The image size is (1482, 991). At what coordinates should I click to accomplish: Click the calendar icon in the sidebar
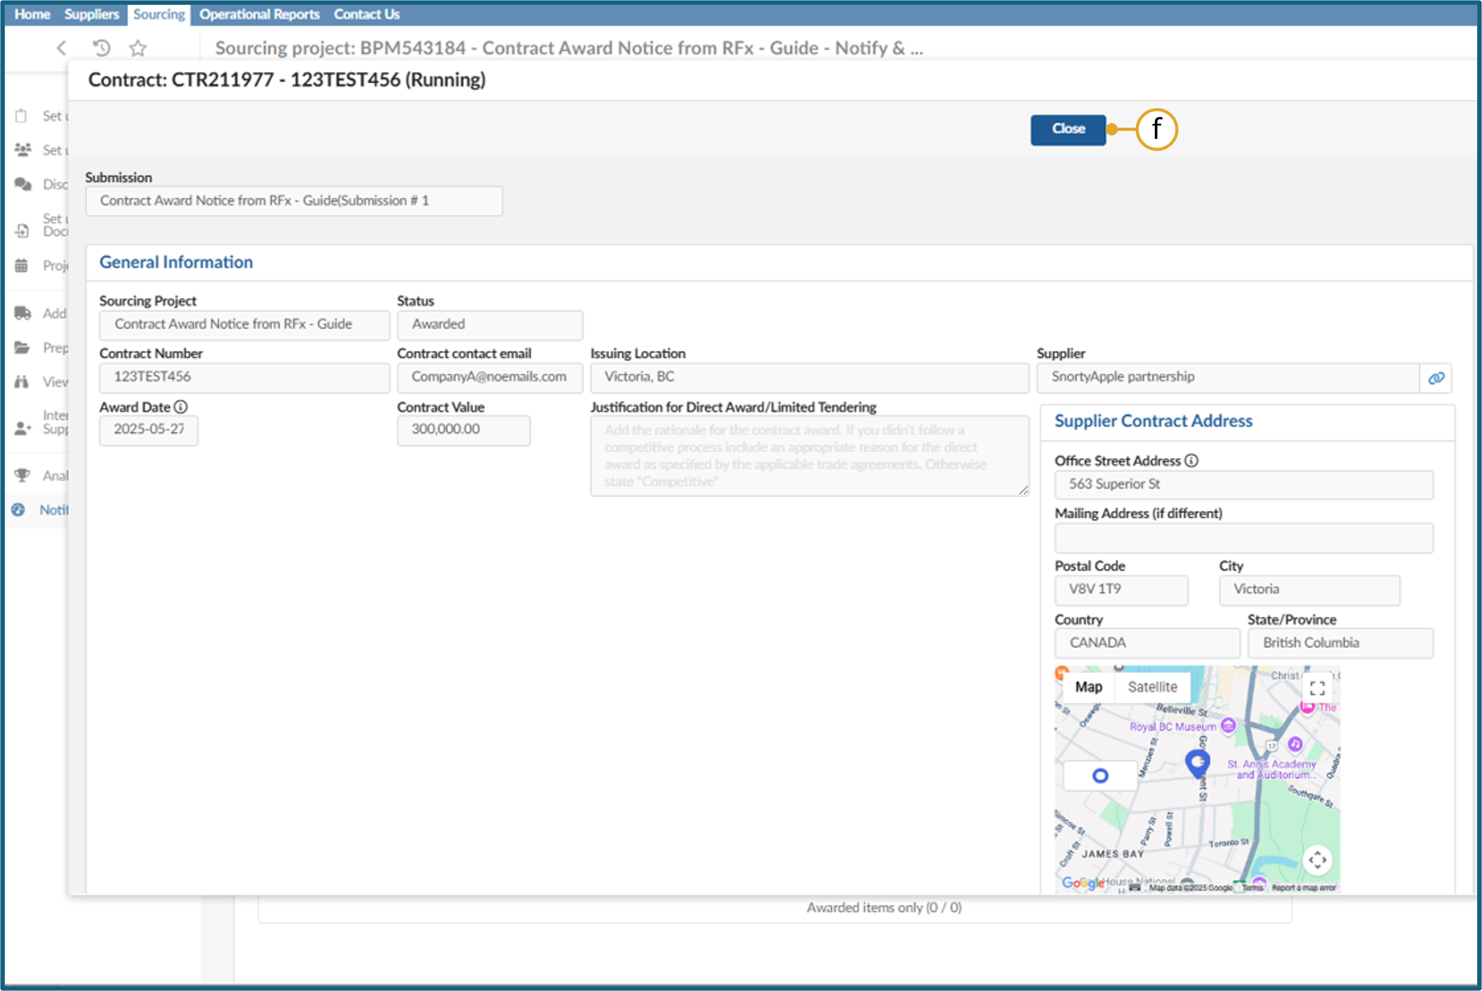pos(21,265)
